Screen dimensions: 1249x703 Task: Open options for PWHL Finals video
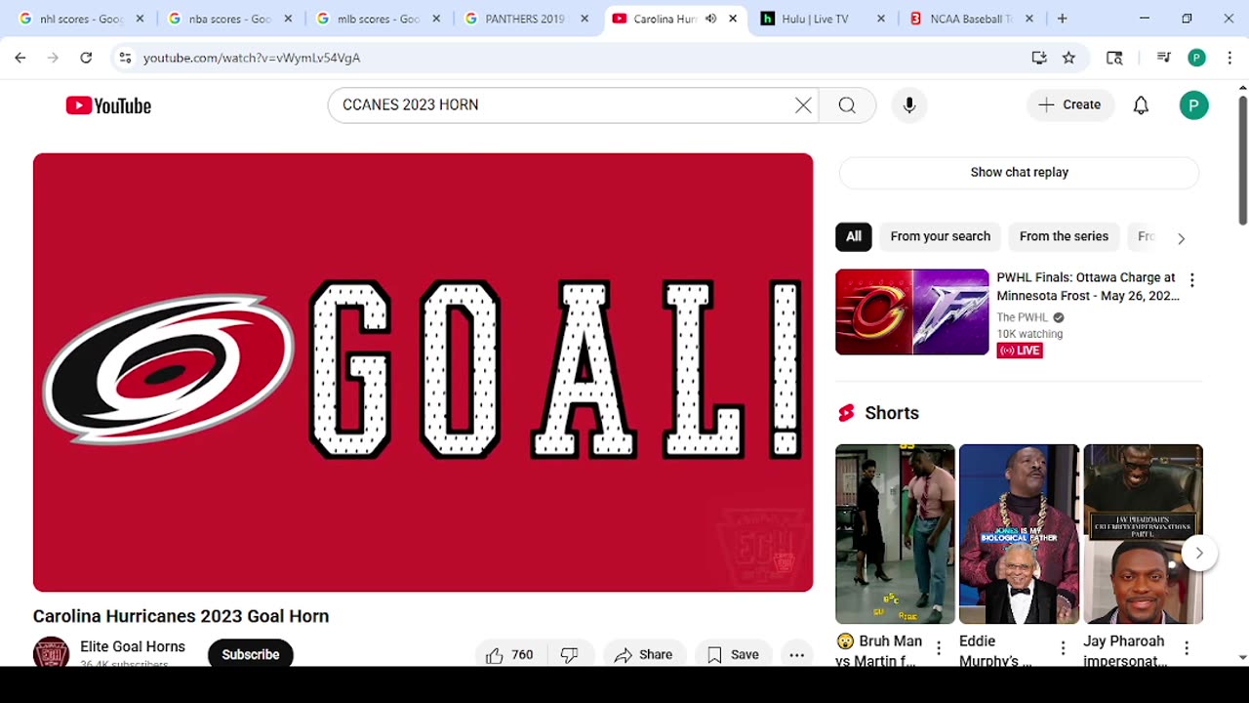1191,280
